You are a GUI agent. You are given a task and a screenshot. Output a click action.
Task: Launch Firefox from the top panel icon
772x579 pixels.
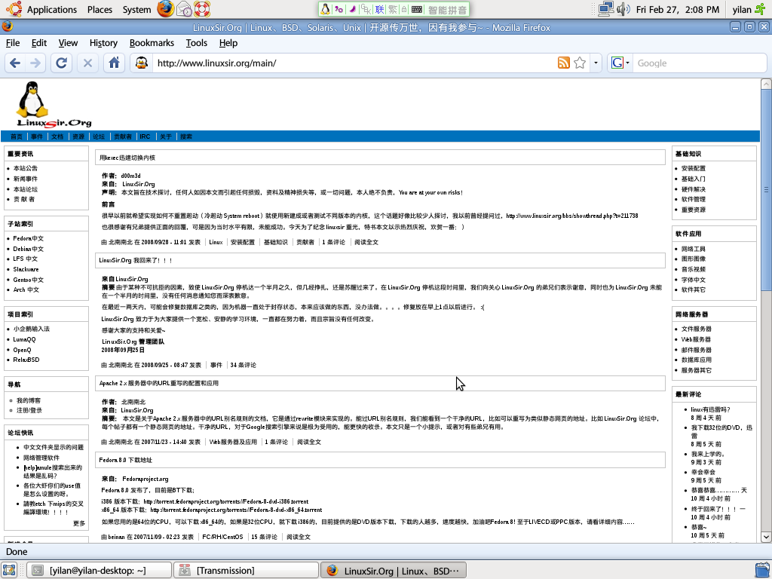click(165, 9)
